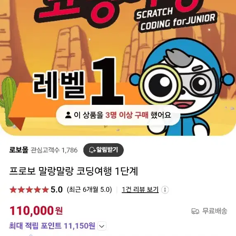236x236 pixels.
Task: Click the 최대 적립 포인트 11,150원 text
Action: click(x=52, y=226)
